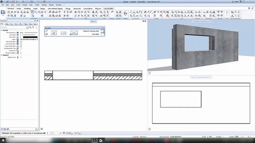Open the dropdown arrow under building structure icon
The width and height of the screenshot is (255, 143).
coord(3,16)
